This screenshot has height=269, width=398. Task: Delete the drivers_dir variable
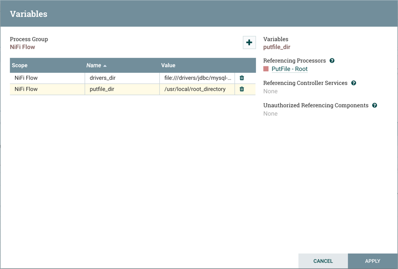click(242, 78)
